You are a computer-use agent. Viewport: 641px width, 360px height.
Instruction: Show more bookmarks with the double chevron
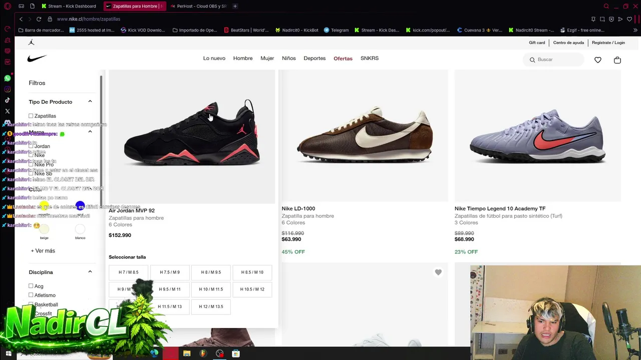[635, 30]
